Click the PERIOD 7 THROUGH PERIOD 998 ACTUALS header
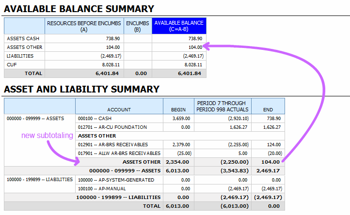350x215 pixels. [x=223, y=107]
